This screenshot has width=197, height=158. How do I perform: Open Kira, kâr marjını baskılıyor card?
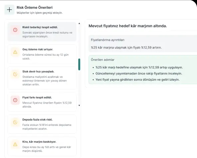[x=42, y=146]
